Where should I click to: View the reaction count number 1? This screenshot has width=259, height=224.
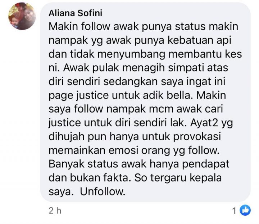[234, 211]
